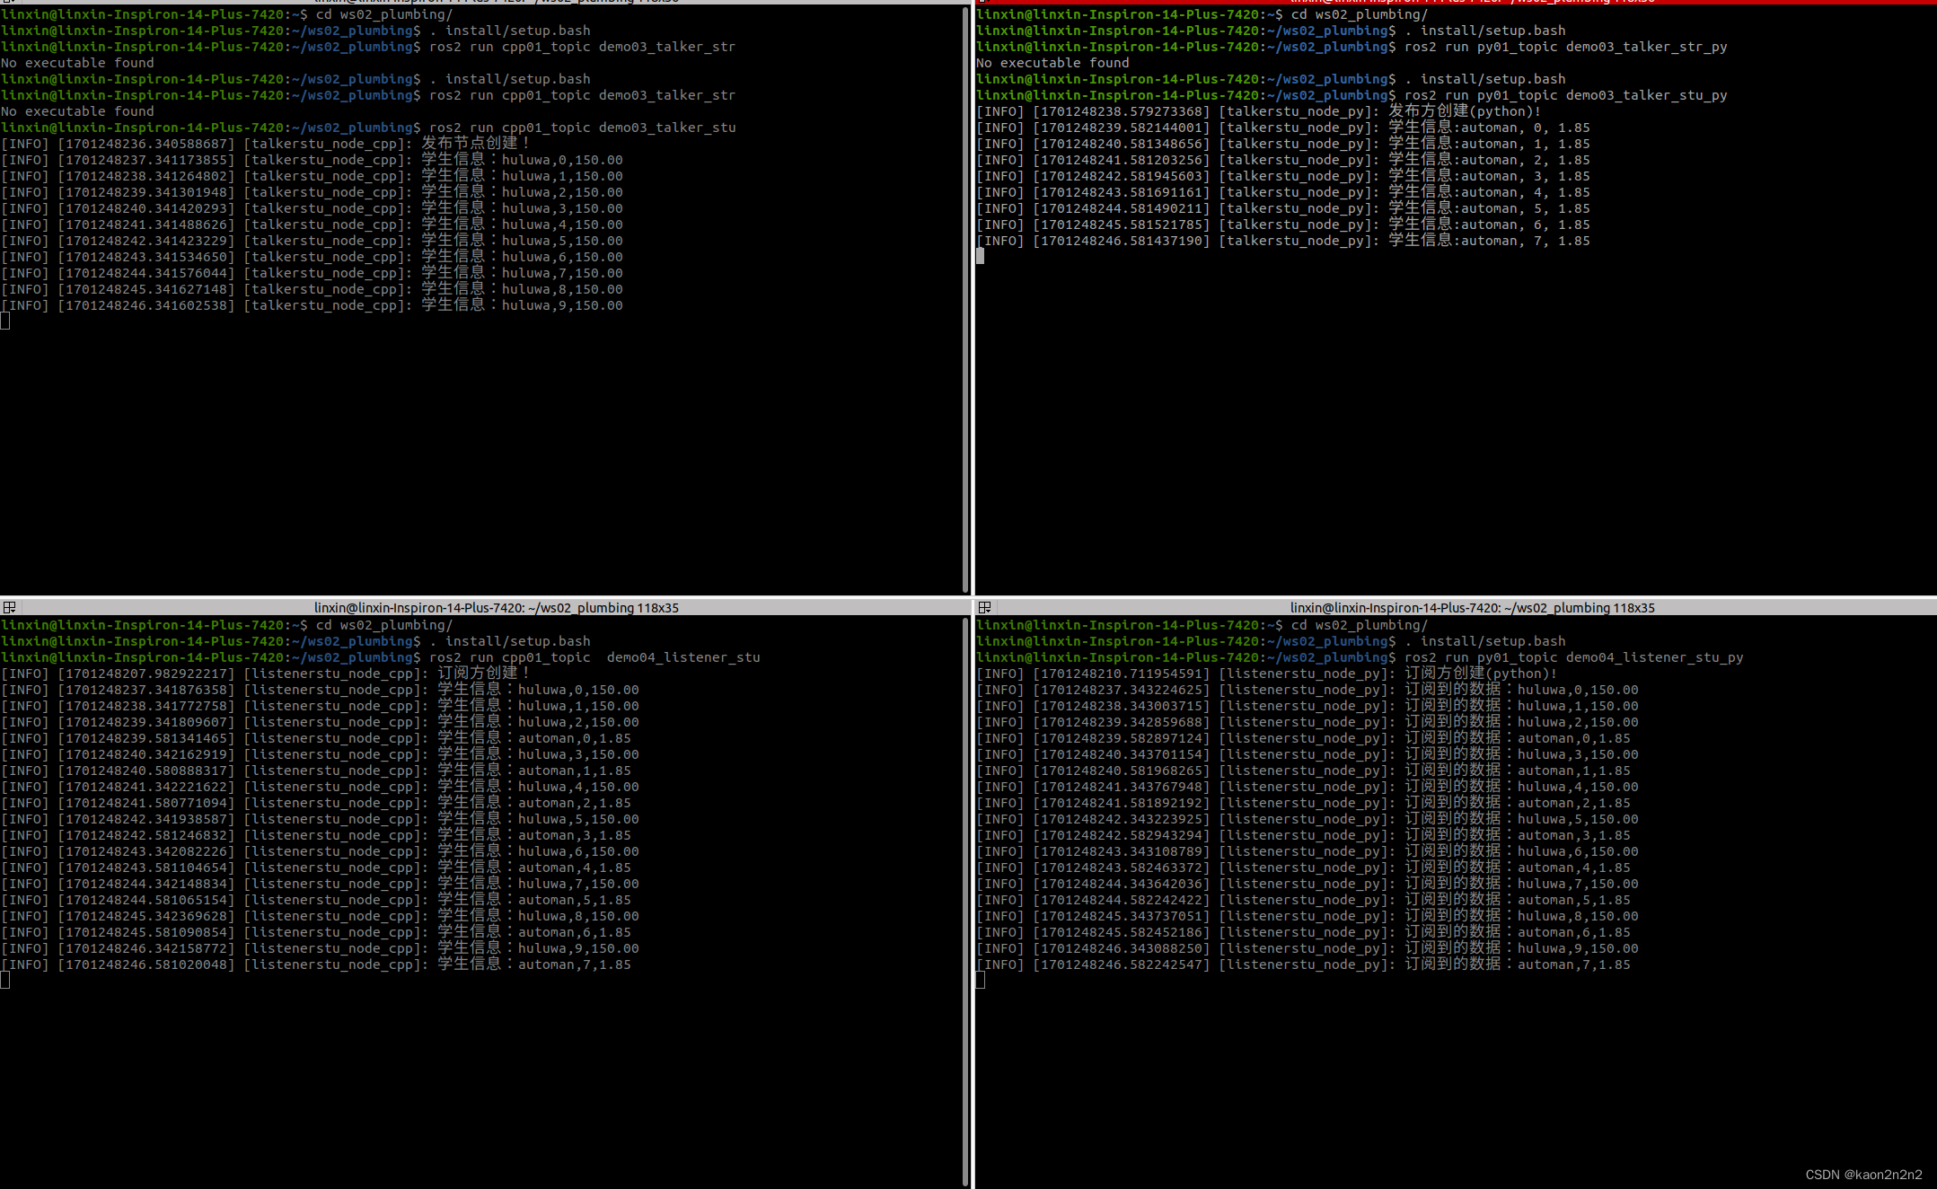1937x1189 pixels.
Task: Click the cursor block in the bottom-left pane
Action: pos(5,981)
